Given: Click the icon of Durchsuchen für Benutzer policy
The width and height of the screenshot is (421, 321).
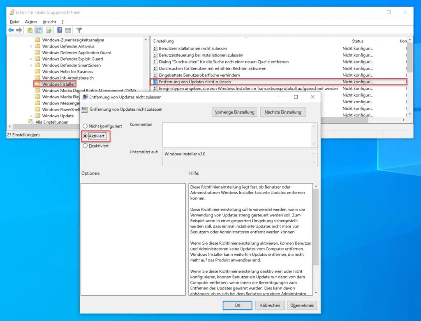Looking at the screenshot, I should (155, 68).
